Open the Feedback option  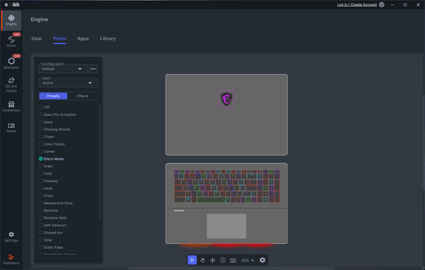(11, 259)
